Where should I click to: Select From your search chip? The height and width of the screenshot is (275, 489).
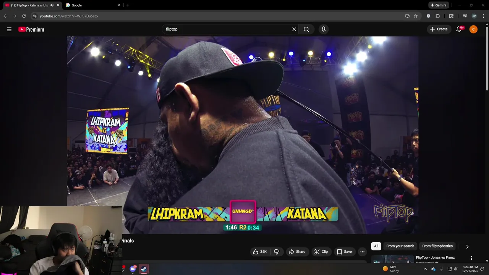click(400, 246)
